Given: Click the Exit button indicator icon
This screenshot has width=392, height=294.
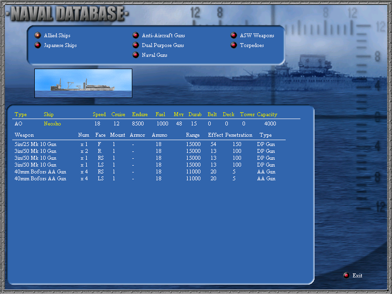Looking at the screenshot, I should [346, 275].
